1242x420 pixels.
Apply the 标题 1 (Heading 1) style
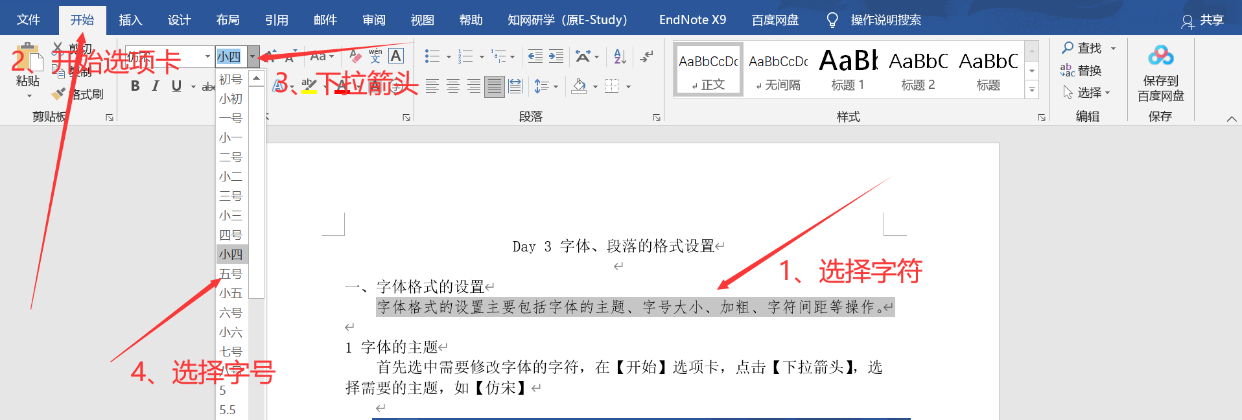(848, 69)
